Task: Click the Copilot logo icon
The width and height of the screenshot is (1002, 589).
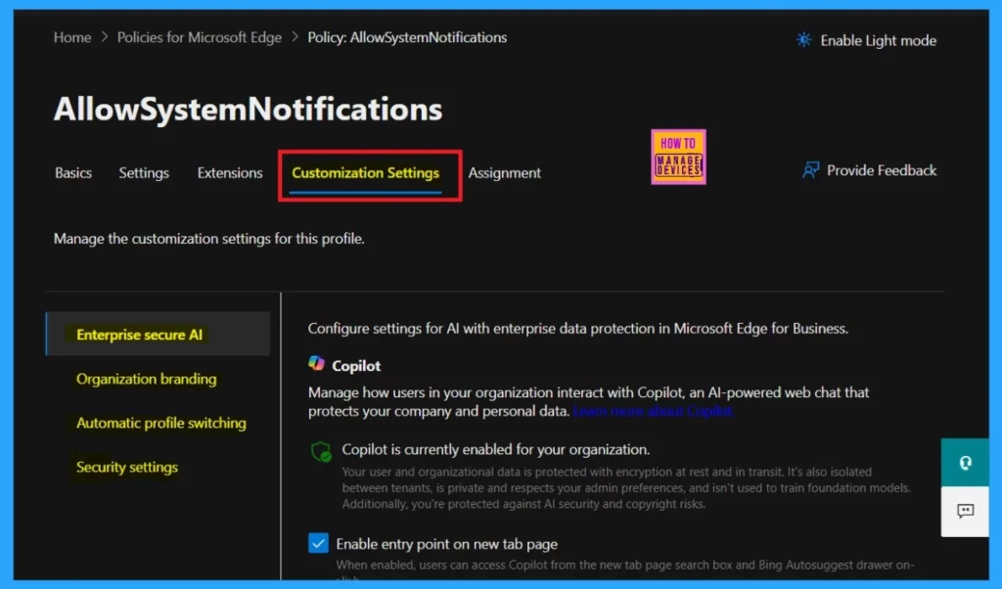Action: [316, 364]
